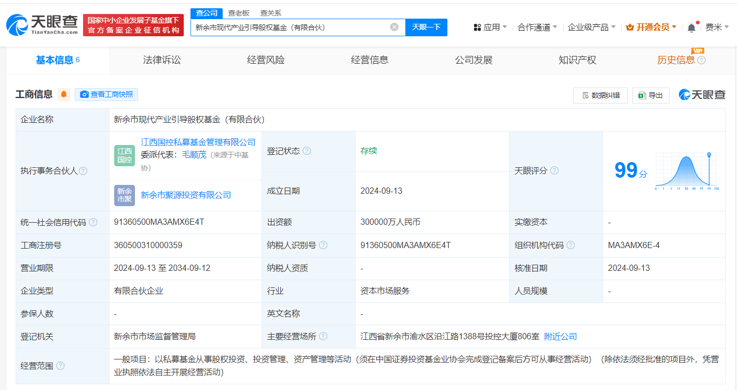Screen dimensions: 737x390
Task: Click the 江西国控 company logo badge
Action: coord(125,155)
